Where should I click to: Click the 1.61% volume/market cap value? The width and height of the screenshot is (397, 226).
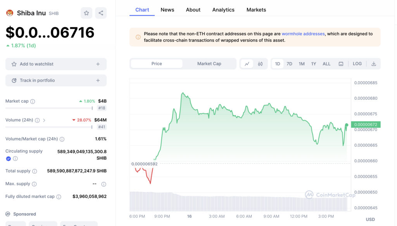click(101, 139)
